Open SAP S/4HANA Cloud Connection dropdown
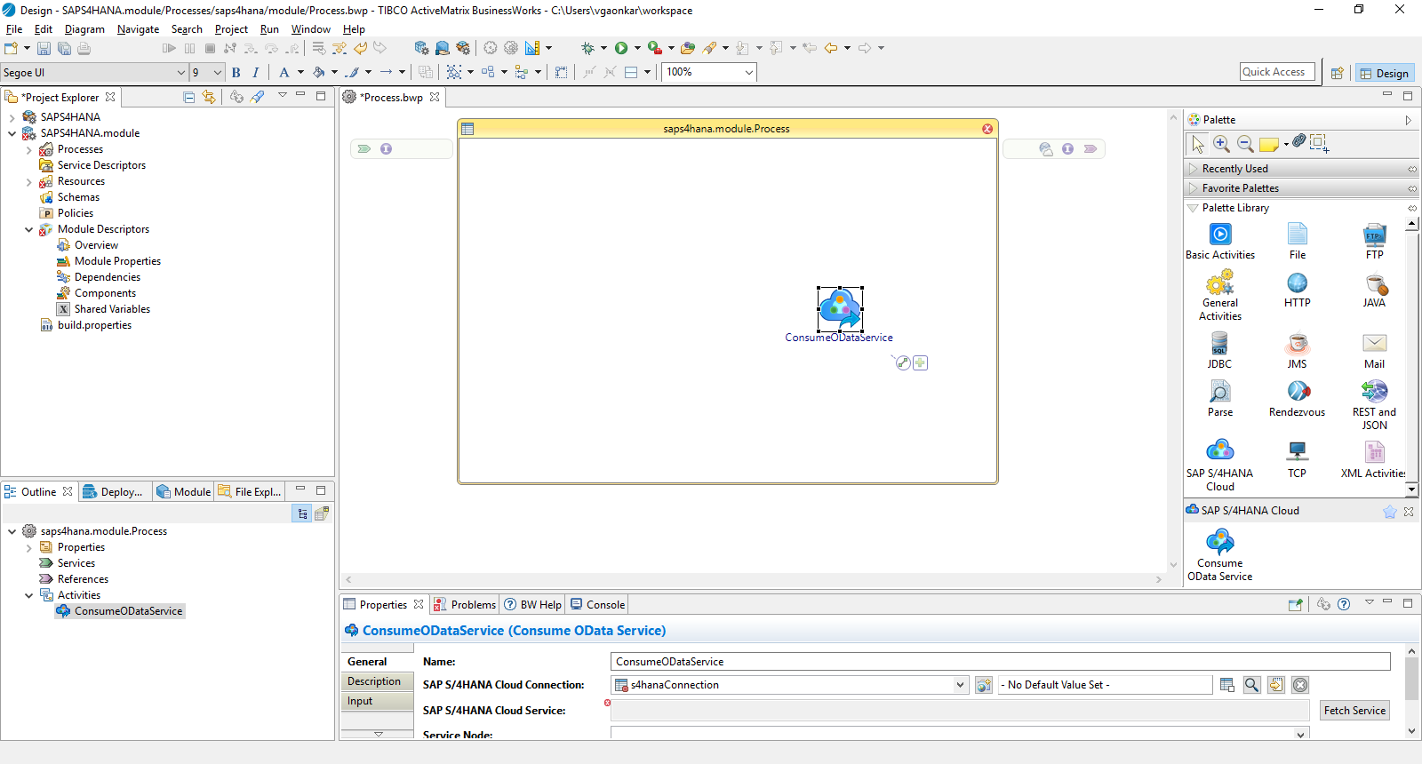The width and height of the screenshot is (1422, 764). [960, 685]
